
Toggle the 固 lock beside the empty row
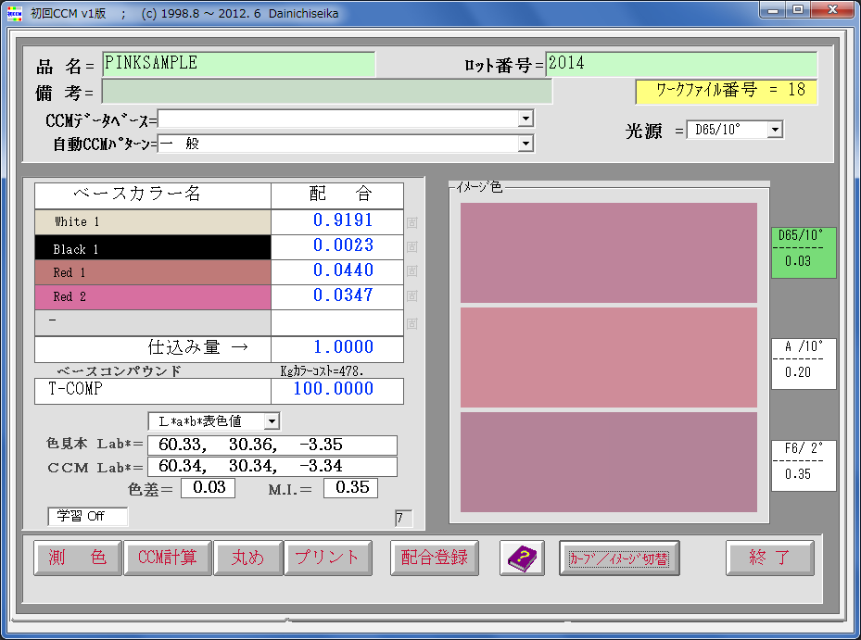click(412, 324)
